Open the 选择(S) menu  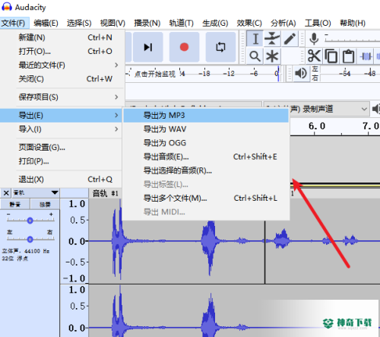[79, 24]
